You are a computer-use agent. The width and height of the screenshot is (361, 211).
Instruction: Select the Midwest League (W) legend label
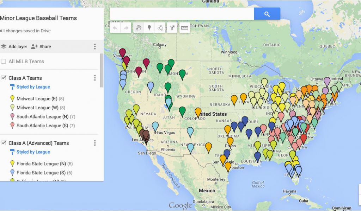37,108
